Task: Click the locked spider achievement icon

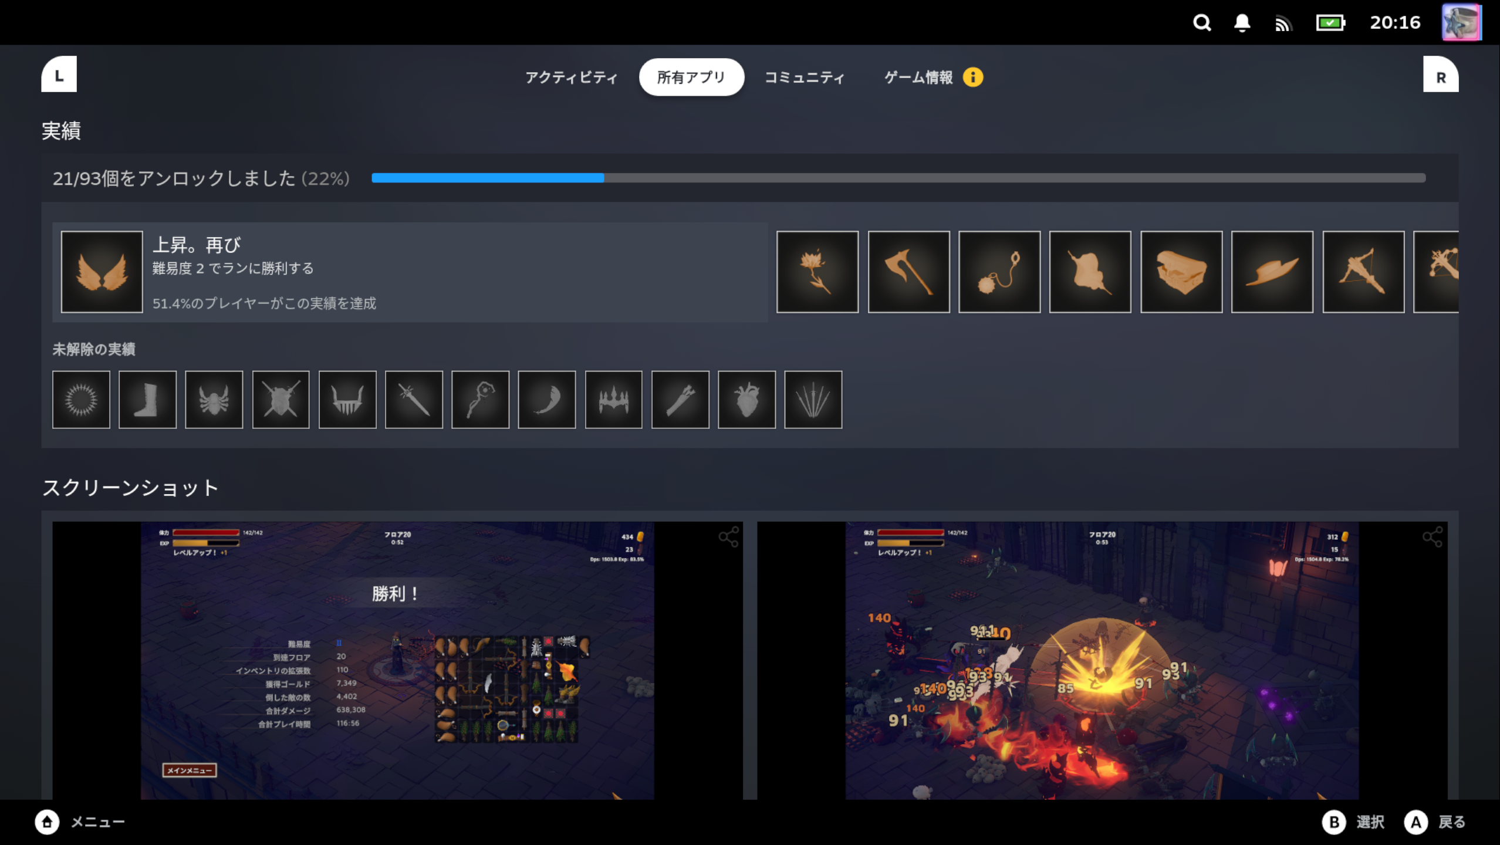Action: [214, 400]
